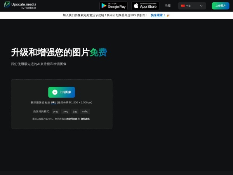The height and width of the screenshot is (175, 233).
Task: Click the Upscale.media logo icon
Action: pos(7,5)
